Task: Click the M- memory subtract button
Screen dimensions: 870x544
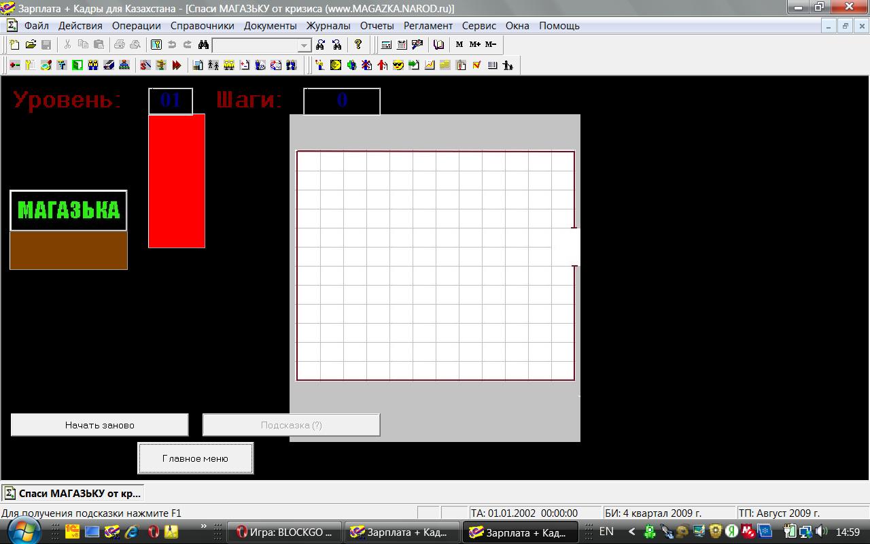Action: (x=490, y=45)
